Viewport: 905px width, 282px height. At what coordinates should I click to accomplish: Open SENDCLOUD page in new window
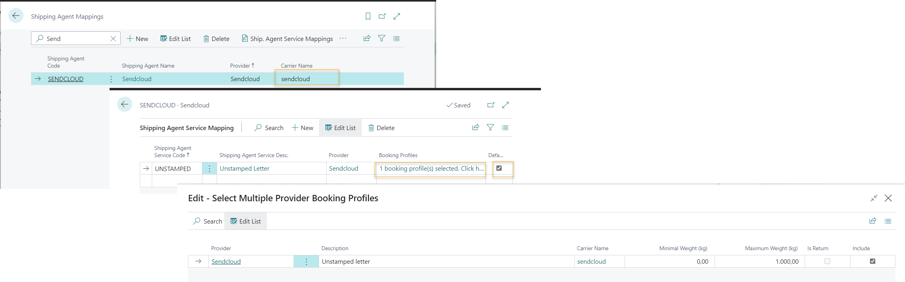(x=491, y=105)
